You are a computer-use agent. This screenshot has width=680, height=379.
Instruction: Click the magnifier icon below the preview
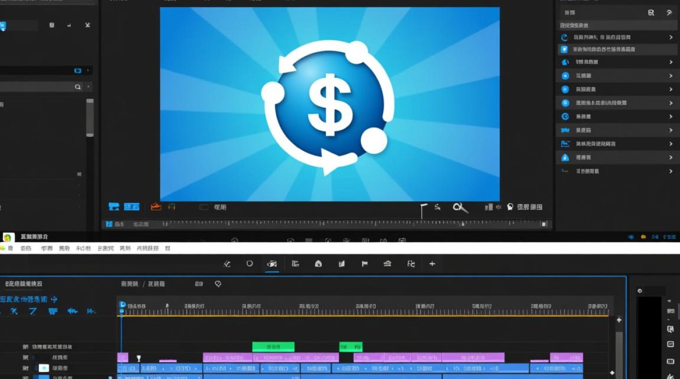pos(460,207)
